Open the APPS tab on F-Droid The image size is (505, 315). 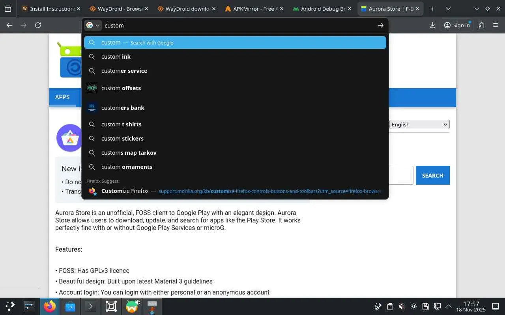coord(62,97)
